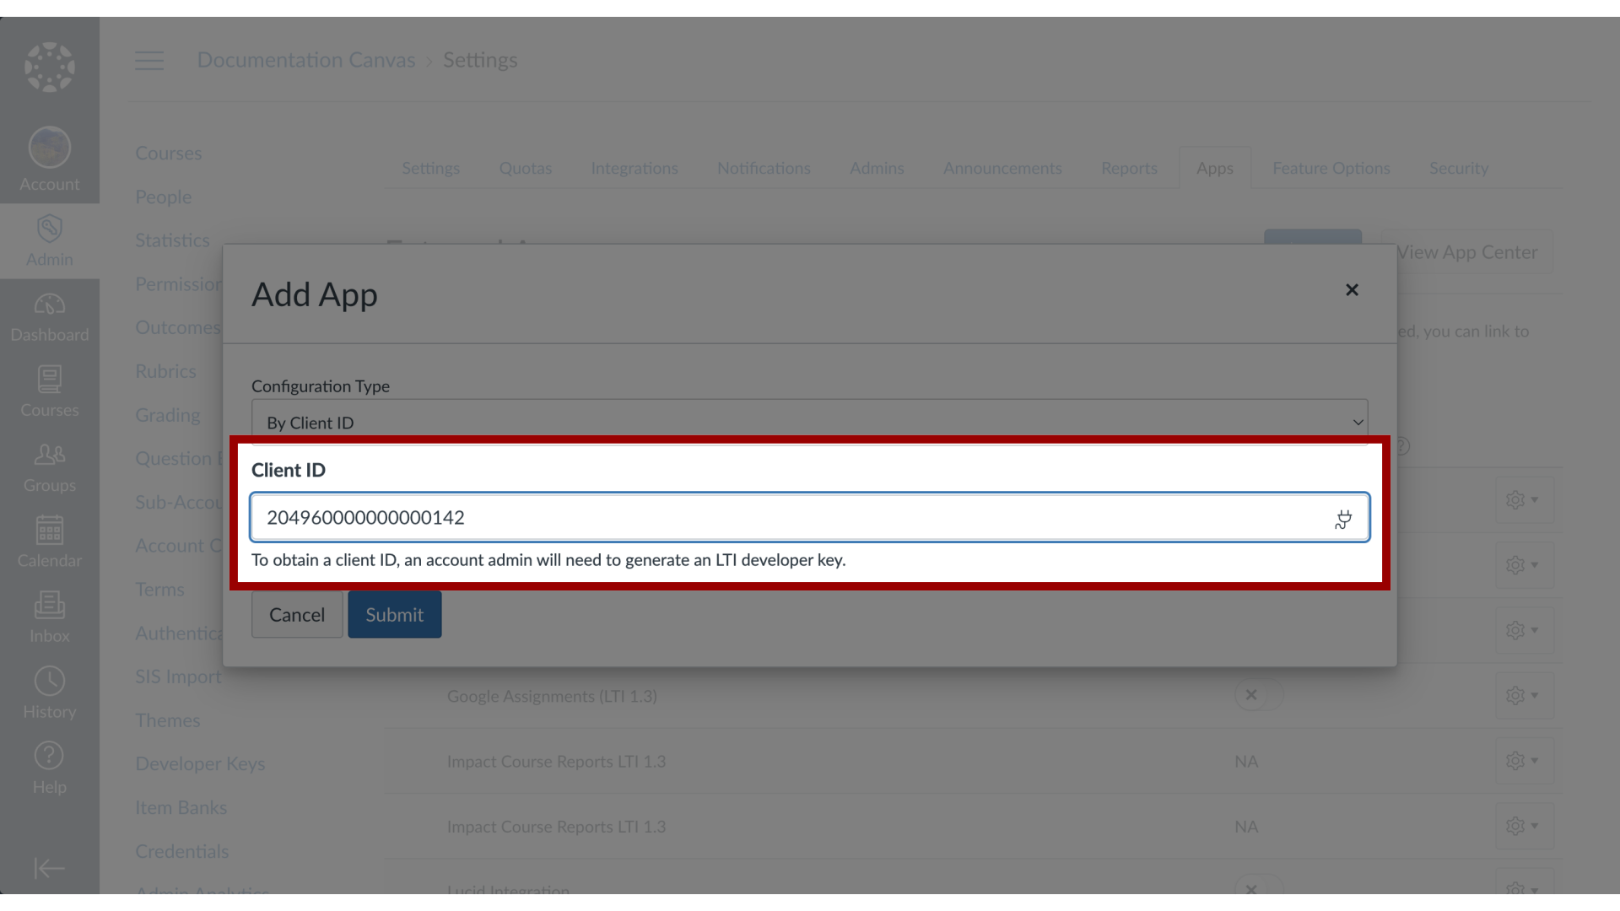Click the Submit button
This screenshot has width=1620, height=911.
point(394,614)
